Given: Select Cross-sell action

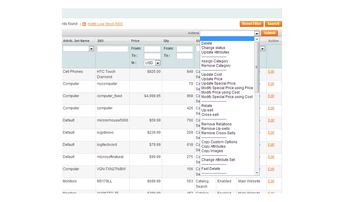Looking at the screenshot, I should 210,115.
